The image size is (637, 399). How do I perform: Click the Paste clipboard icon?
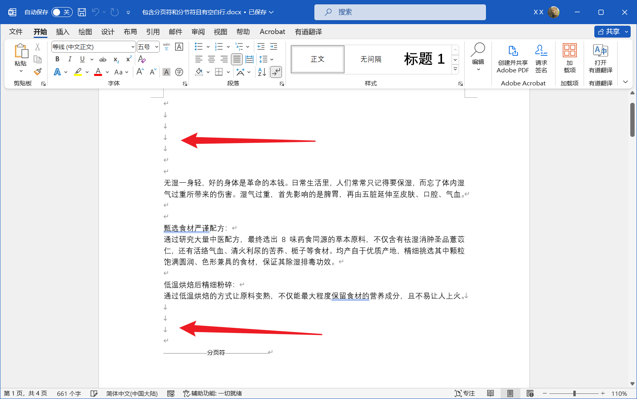[21, 51]
